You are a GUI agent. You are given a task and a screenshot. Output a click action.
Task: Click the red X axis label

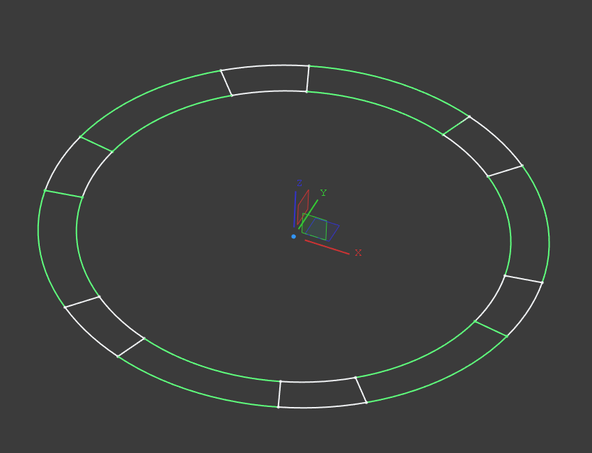tap(358, 253)
